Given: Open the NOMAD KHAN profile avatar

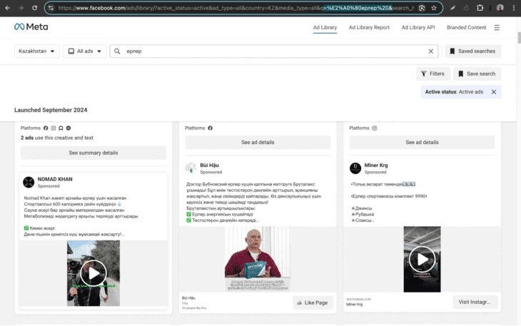Looking at the screenshot, I should (x=29, y=182).
